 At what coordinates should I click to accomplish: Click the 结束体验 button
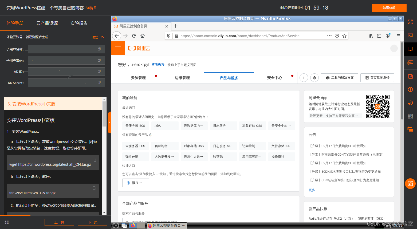pyautogui.click(x=389, y=8)
